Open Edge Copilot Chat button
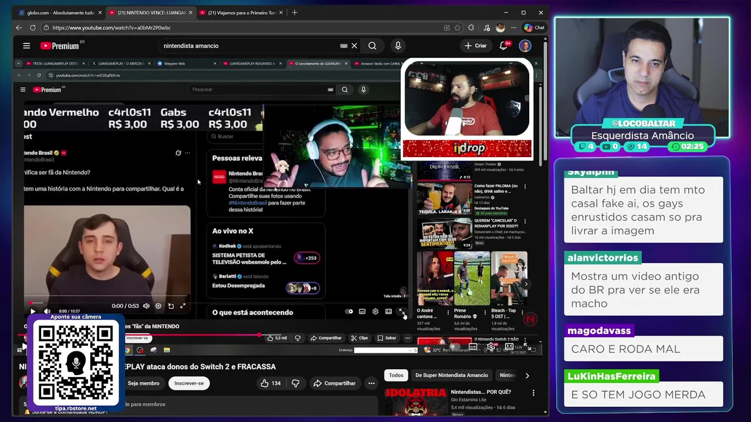 click(x=535, y=28)
